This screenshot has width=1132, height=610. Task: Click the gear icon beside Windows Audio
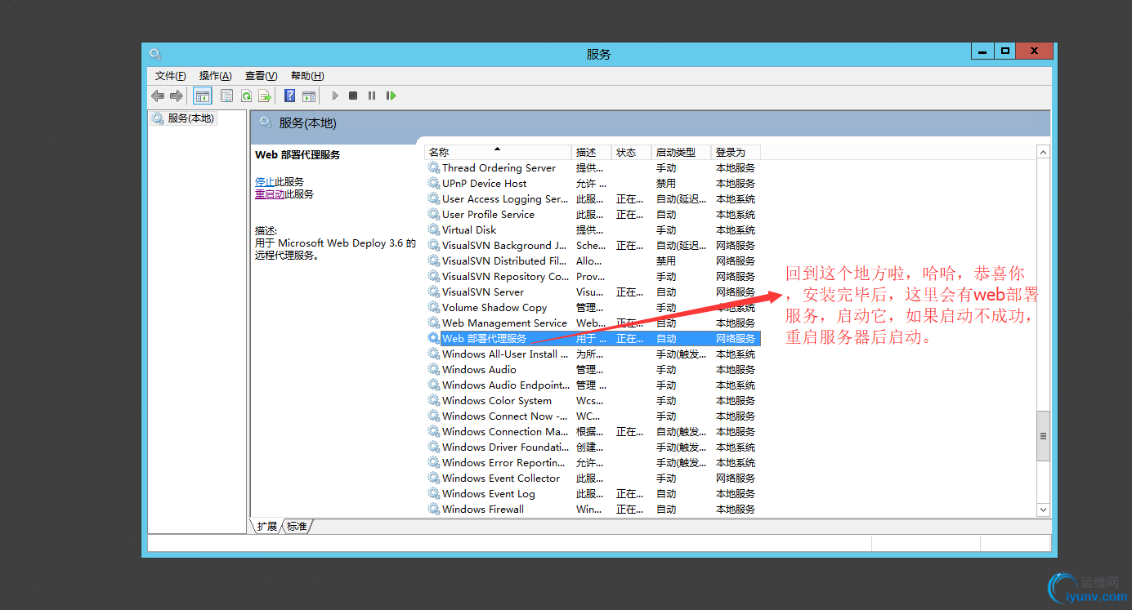point(433,369)
